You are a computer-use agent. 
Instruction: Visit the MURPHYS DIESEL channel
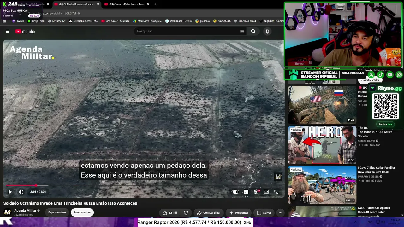click(369, 177)
